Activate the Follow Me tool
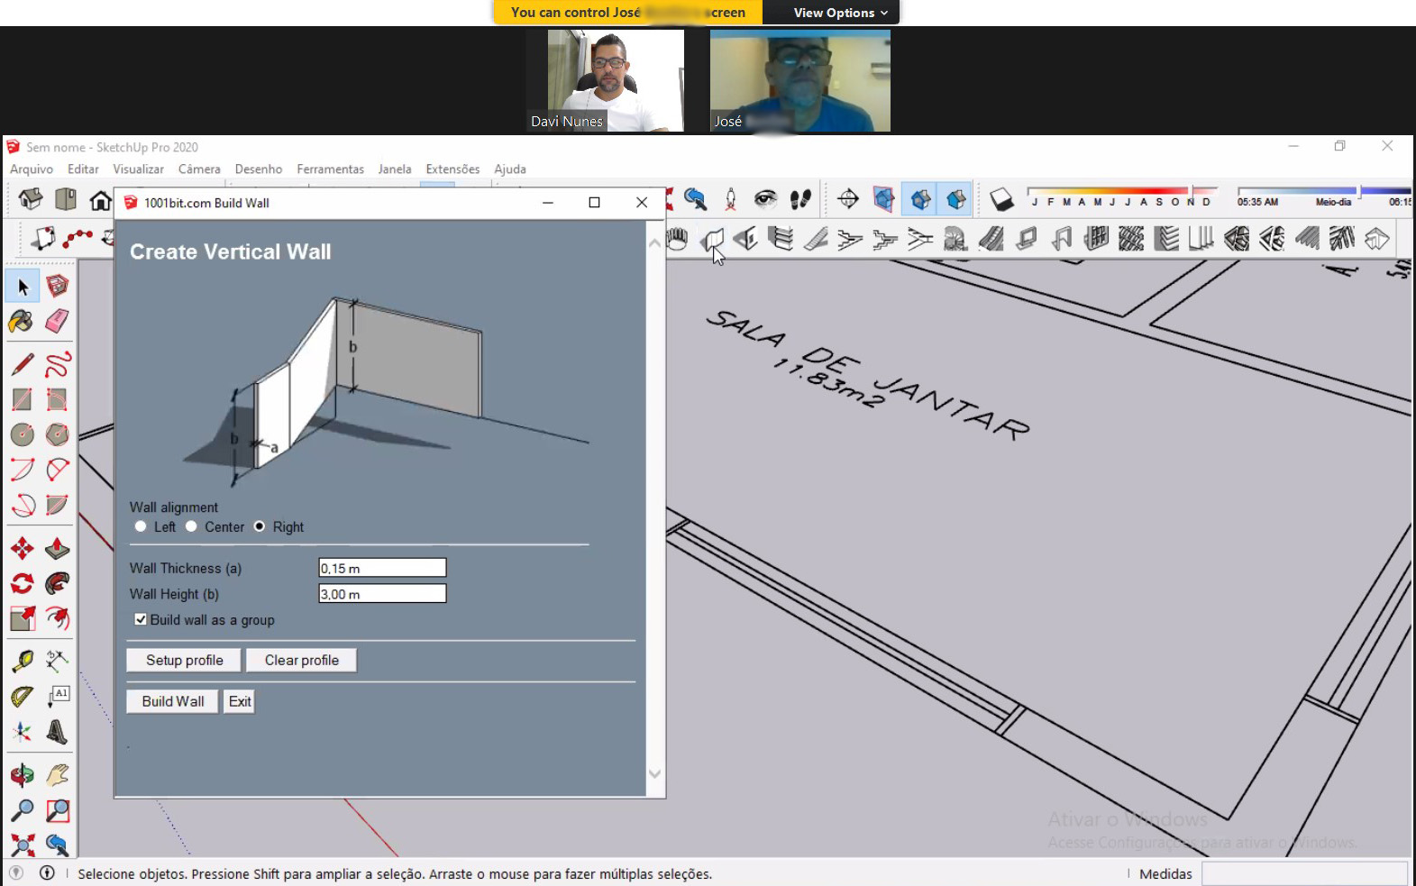The image size is (1416, 886). (58, 583)
